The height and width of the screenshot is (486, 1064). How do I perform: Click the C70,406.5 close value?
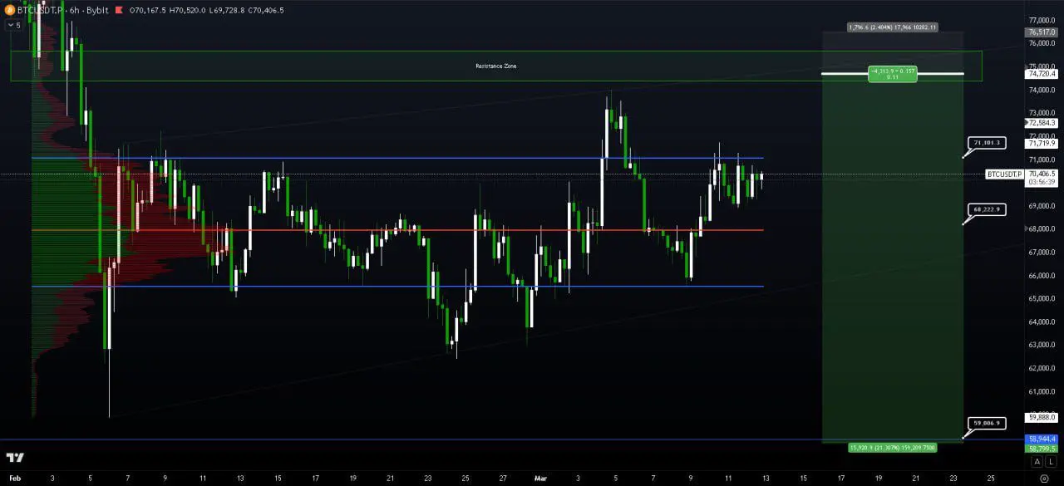264,10
